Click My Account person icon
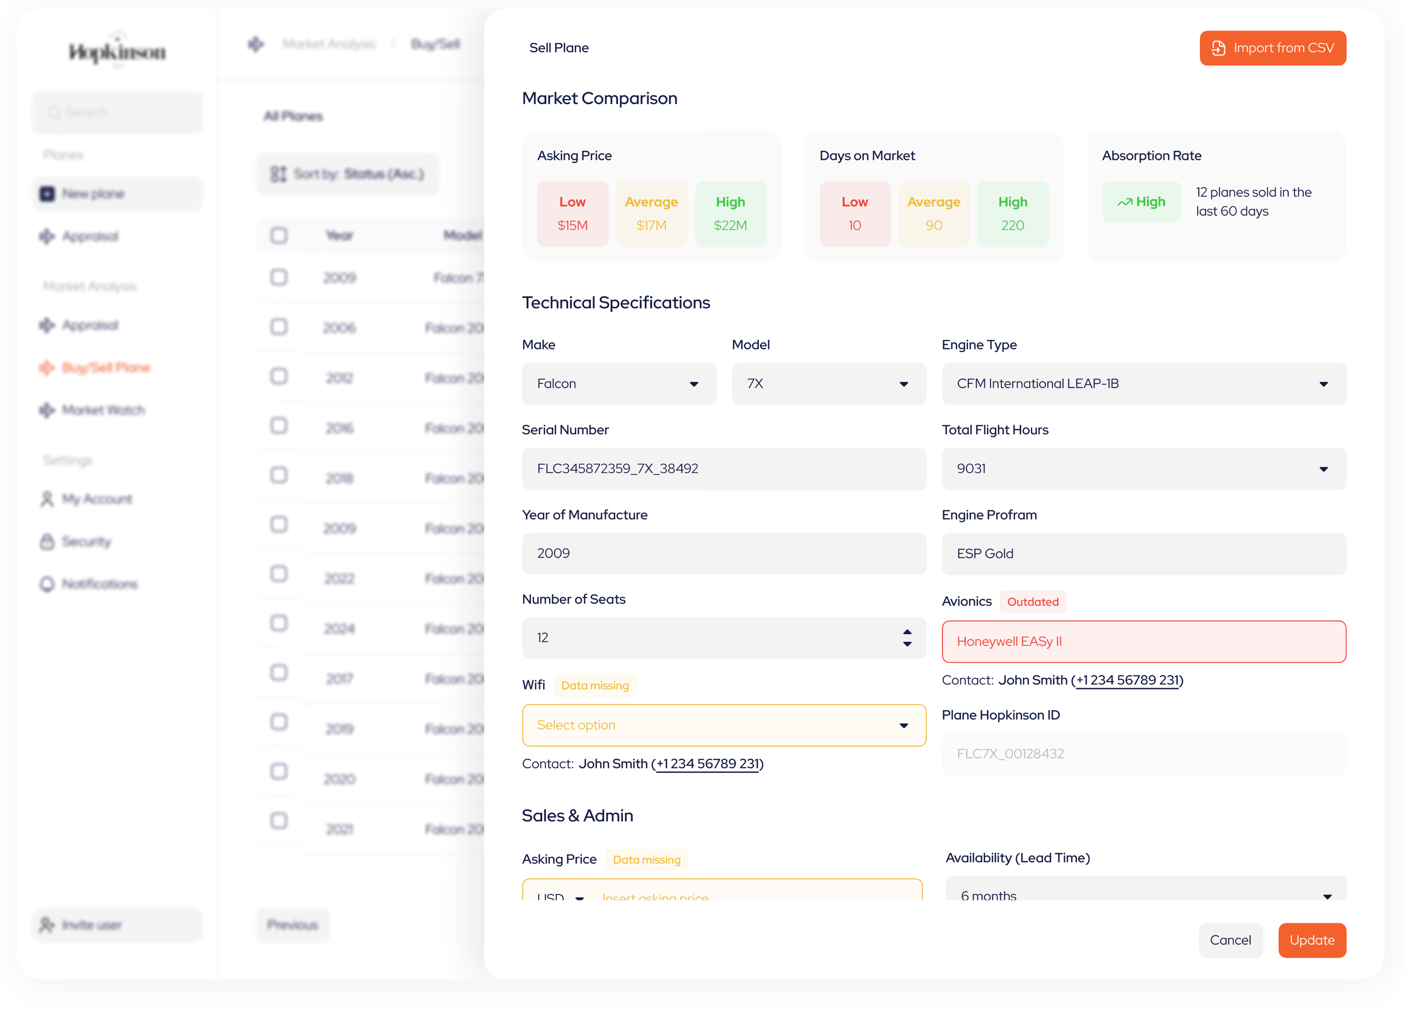The width and height of the screenshot is (1405, 1026). 47,499
